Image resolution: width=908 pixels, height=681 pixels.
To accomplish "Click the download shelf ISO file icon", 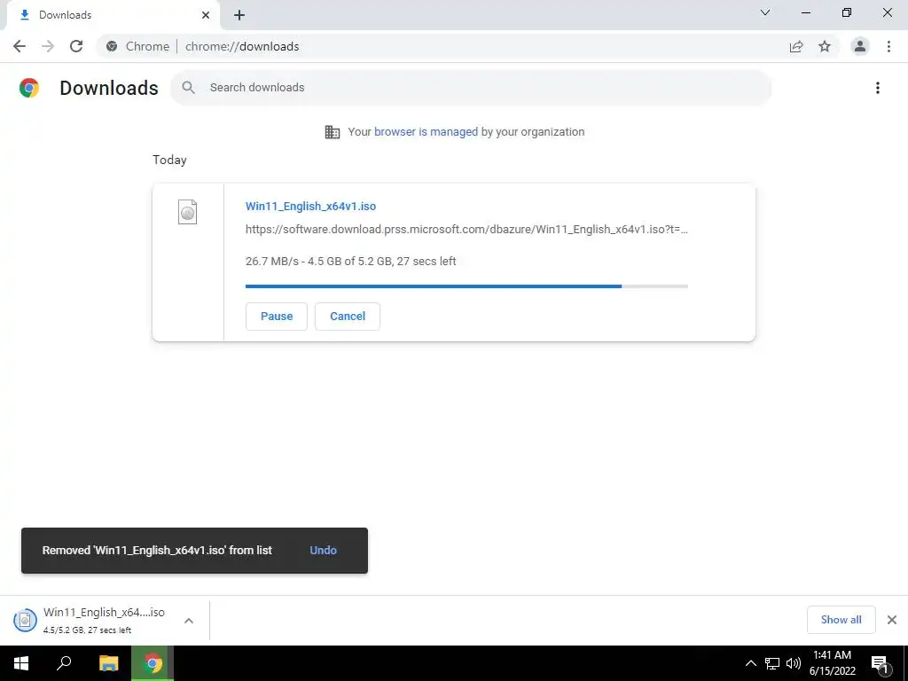I will (x=25, y=620).
